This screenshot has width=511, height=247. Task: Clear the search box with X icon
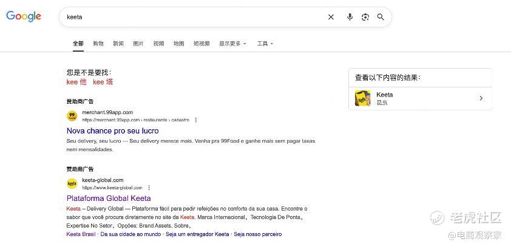(x=331, y=17)
